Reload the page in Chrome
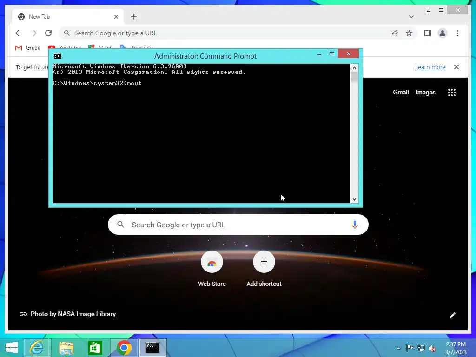The height and width of the screenshot is (357, 476). 48,33
